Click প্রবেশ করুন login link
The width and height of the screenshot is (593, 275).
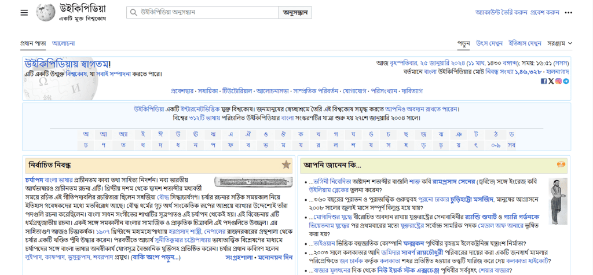(x=544, y=13)
